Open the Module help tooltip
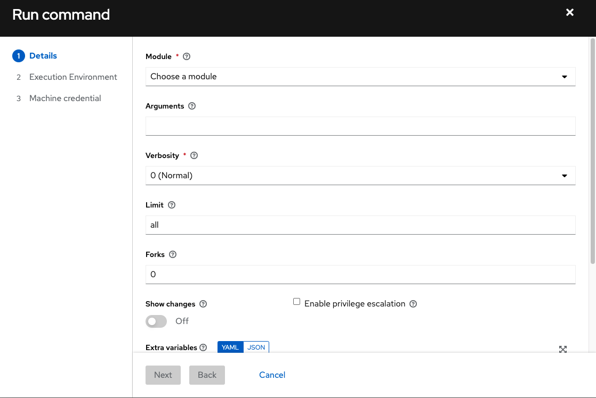Viewport: 596px width, 398px height. pyautogui.click(x=186, y=56)
